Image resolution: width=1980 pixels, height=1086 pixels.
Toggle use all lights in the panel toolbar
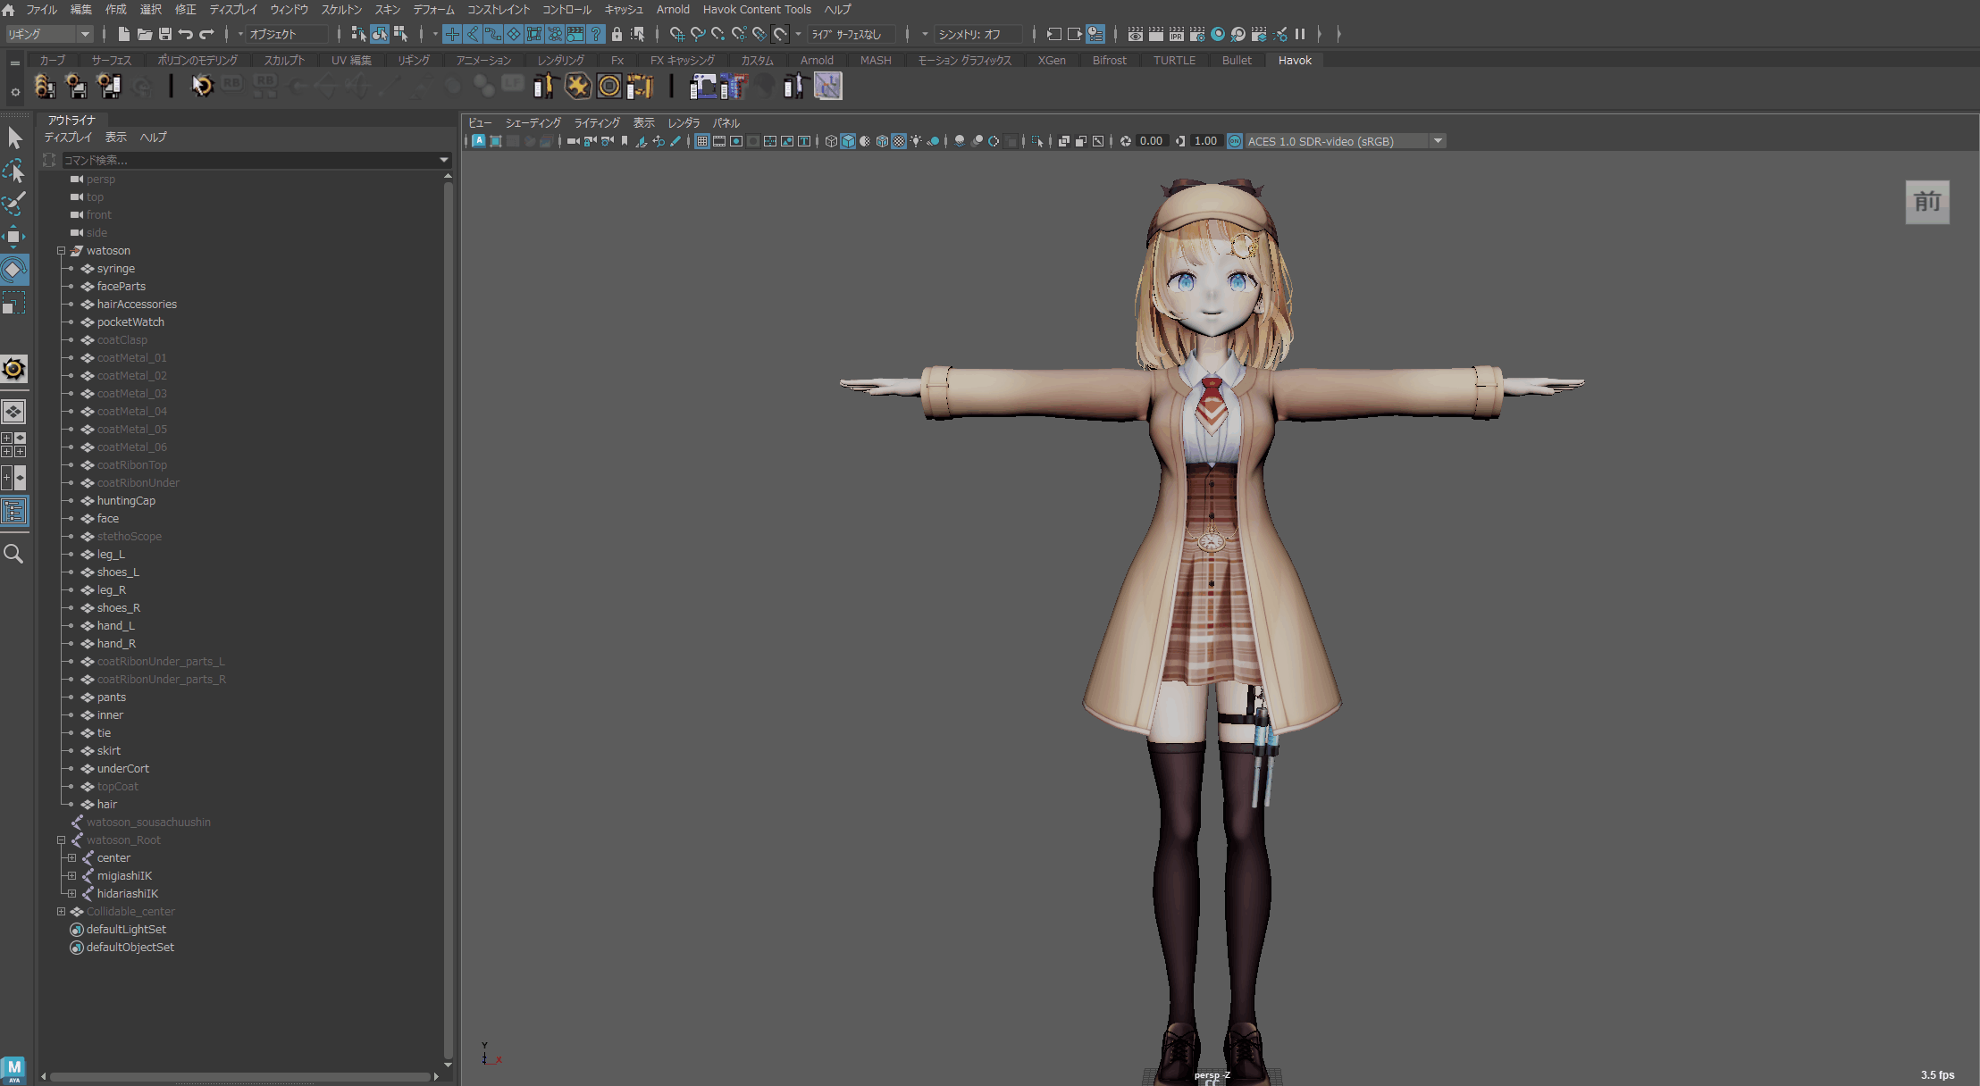916,141
